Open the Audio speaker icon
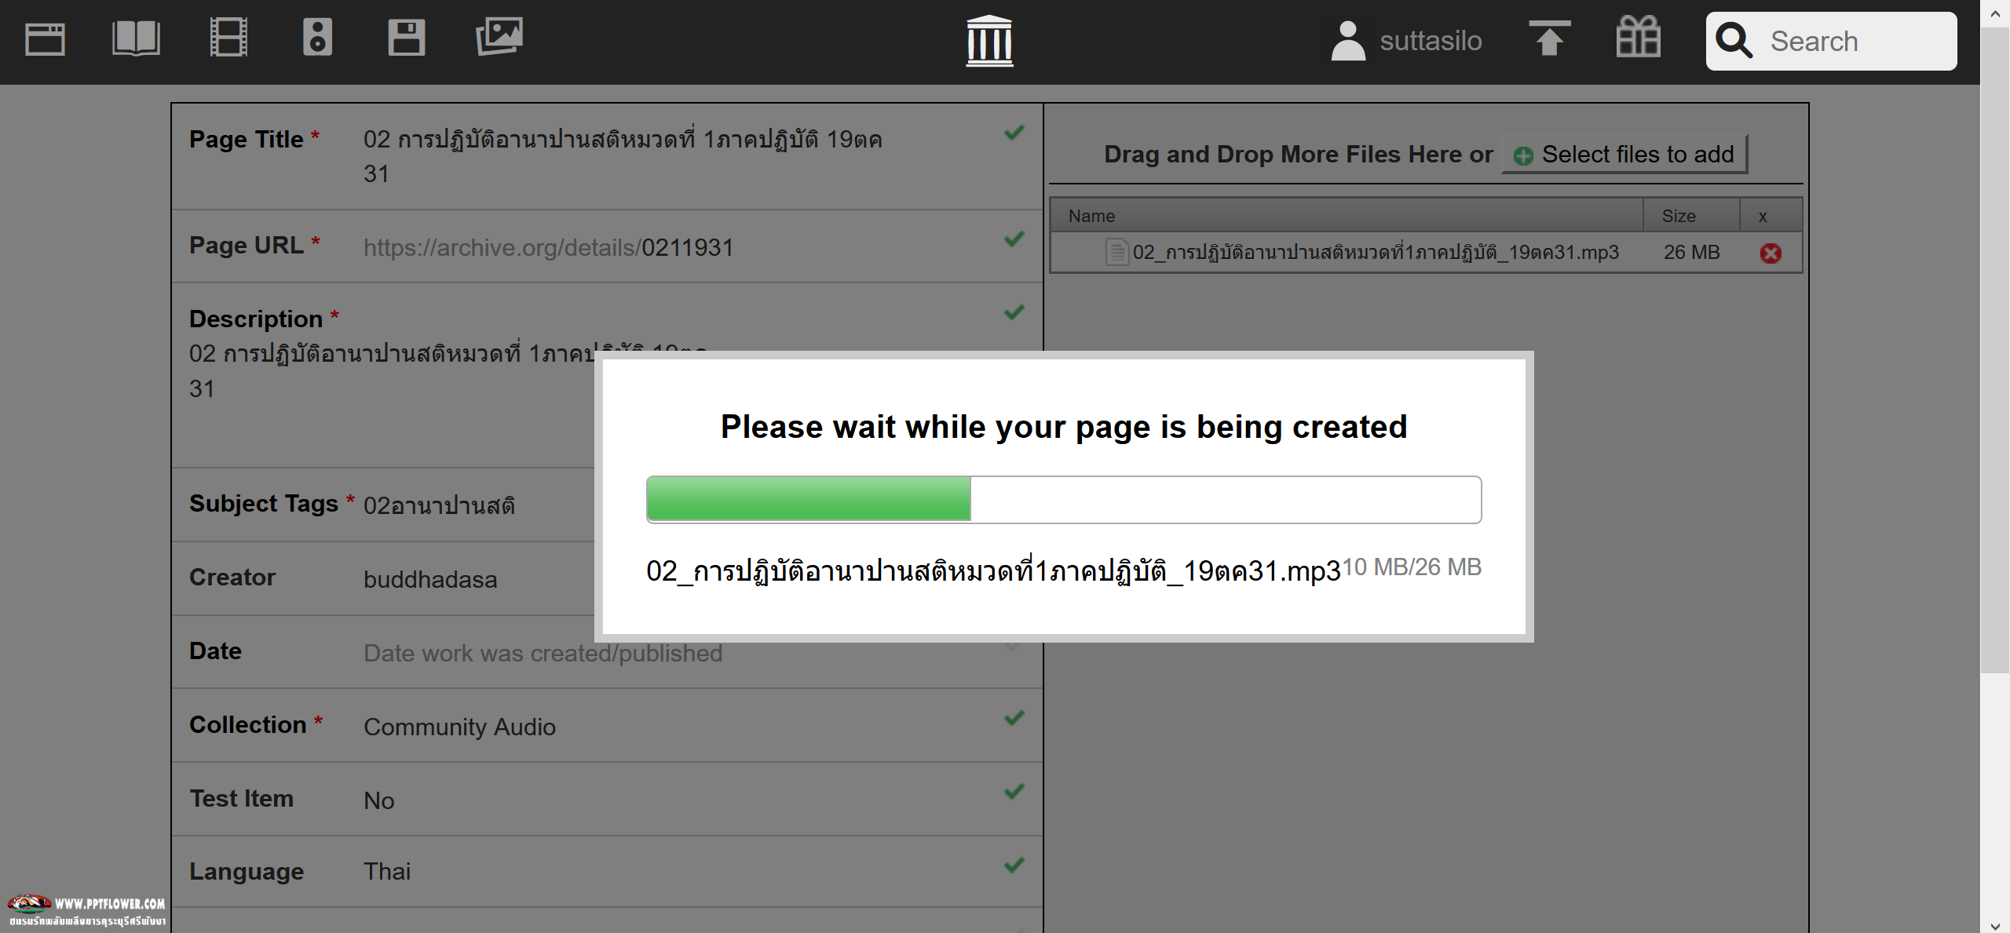This screenshot has width=2010, height=933. (317, 37)
